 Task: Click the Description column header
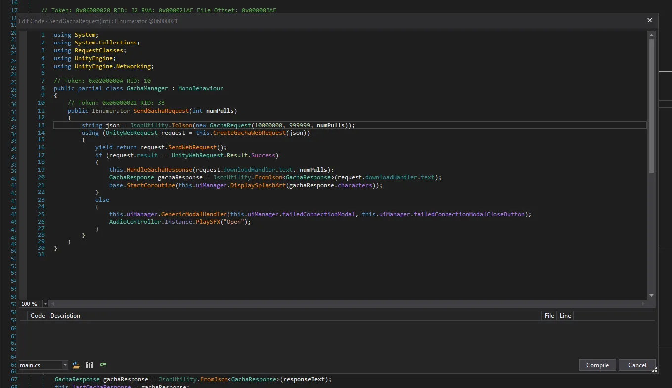65,316
